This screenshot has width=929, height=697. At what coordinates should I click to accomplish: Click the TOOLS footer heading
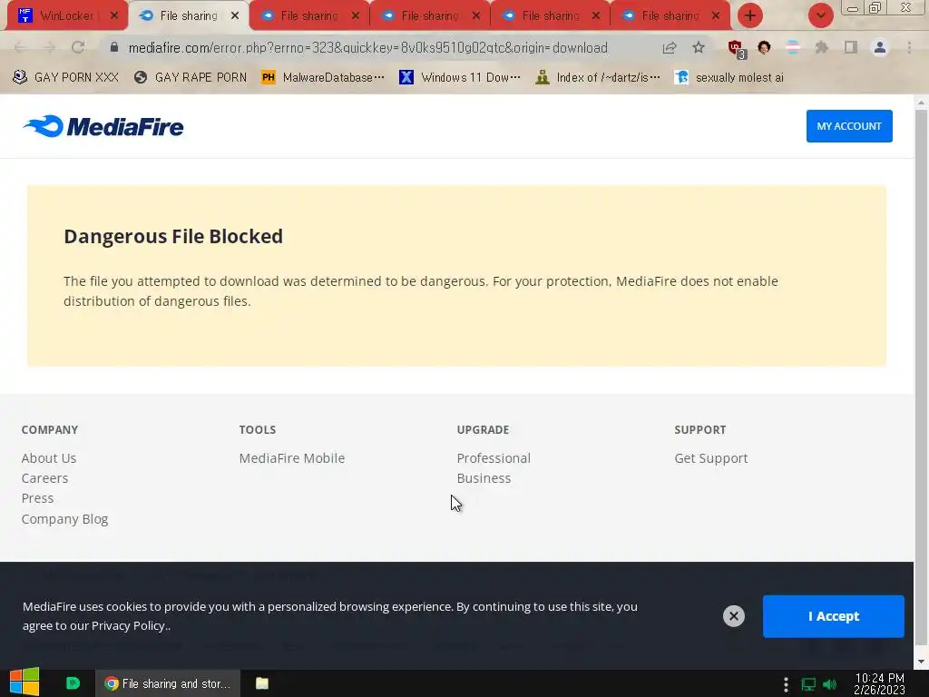pos(257,429)
